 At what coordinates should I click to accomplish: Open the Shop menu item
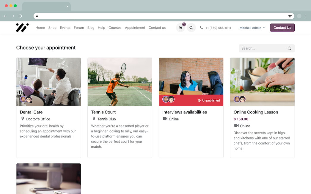coord(52,28)
